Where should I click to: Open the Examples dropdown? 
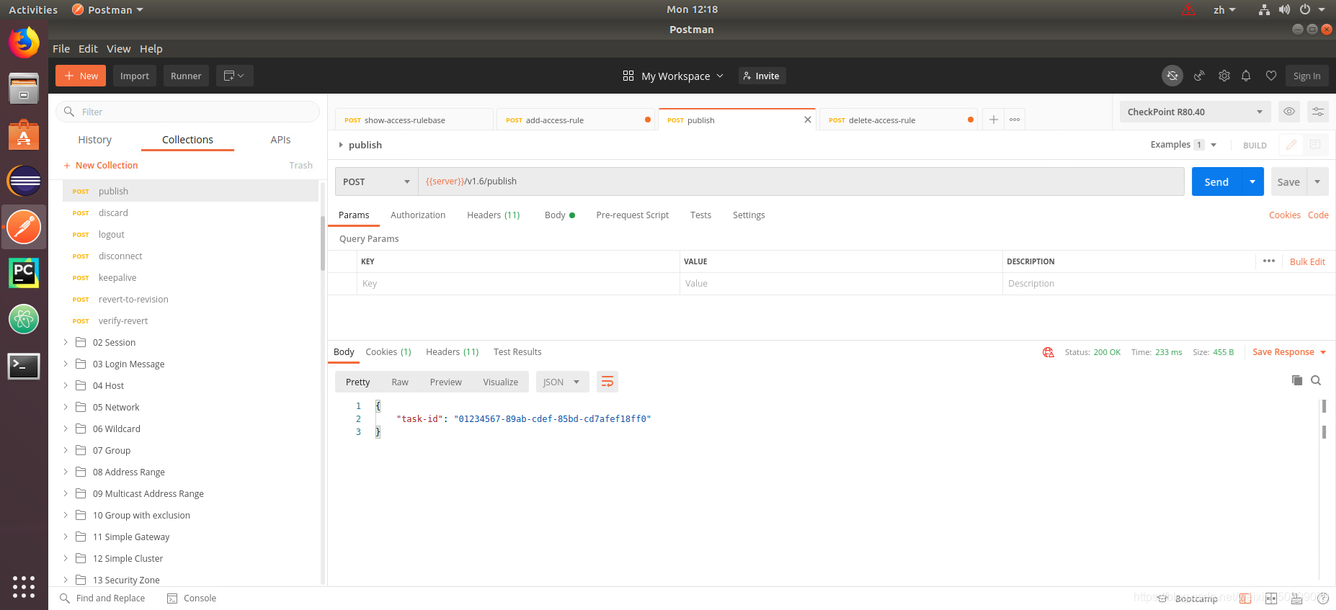[1183, 145]
